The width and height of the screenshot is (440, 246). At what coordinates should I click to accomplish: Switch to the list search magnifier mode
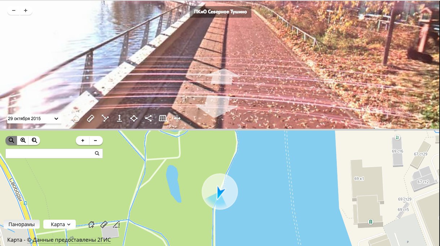pos(34,140)
